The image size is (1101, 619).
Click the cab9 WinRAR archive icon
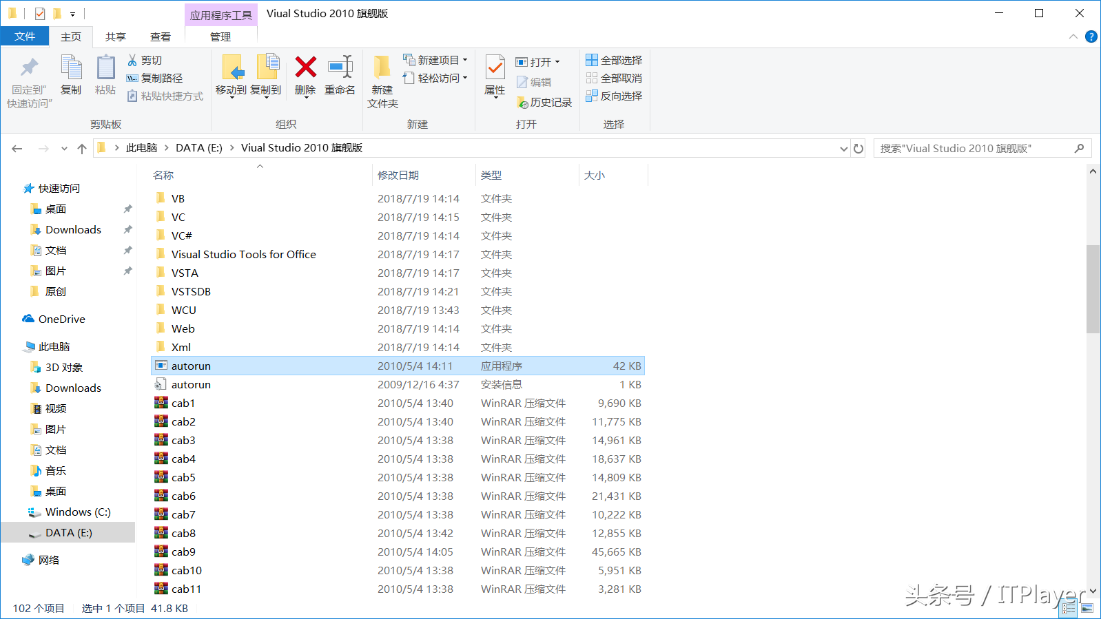(161, 552)
